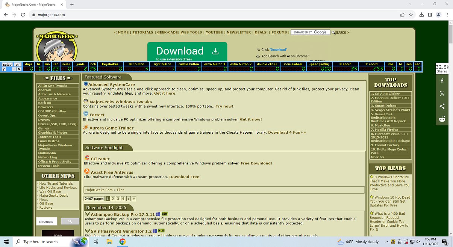Open the weather widget on the taskbar
The image size is (453, 247).
click(358, 242)
